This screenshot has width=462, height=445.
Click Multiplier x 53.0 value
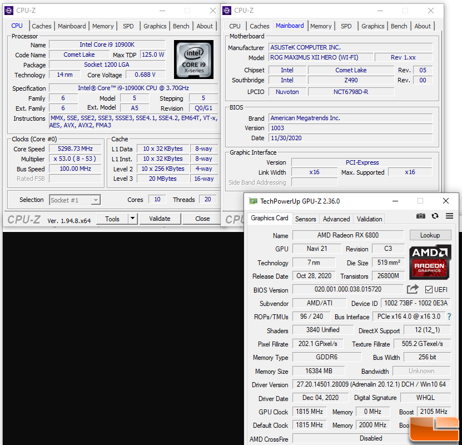tap(75, 159)
